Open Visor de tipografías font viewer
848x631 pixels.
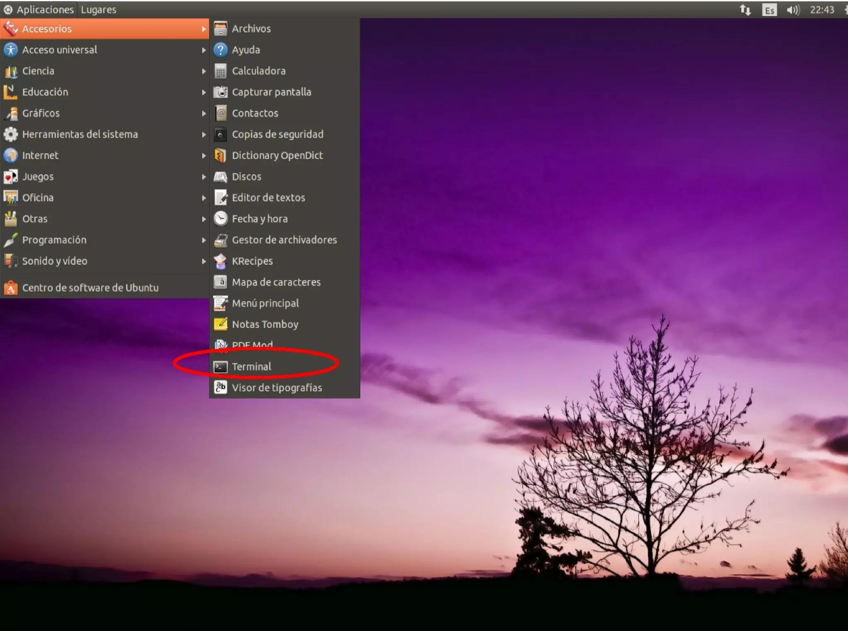pos(277,387)
